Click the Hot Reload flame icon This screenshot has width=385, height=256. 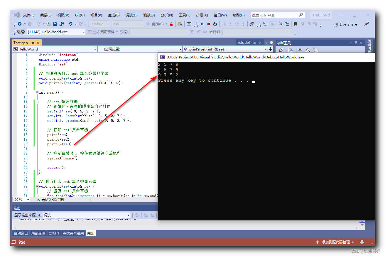tap(171, 24)
